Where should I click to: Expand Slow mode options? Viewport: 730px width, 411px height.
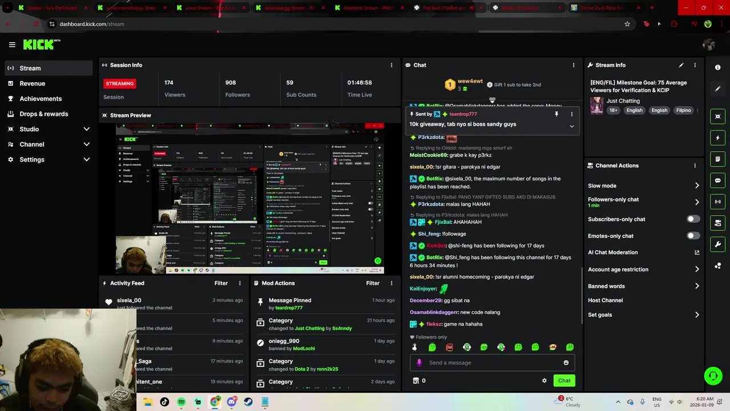click(x=697, y=186)
